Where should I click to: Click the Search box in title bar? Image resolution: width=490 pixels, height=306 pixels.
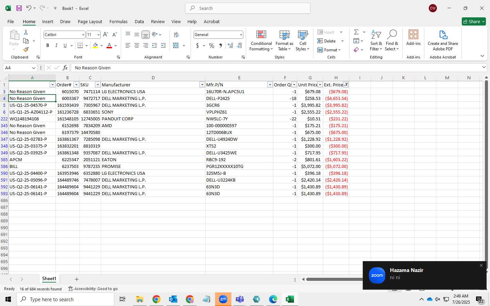tap(248, 8)
